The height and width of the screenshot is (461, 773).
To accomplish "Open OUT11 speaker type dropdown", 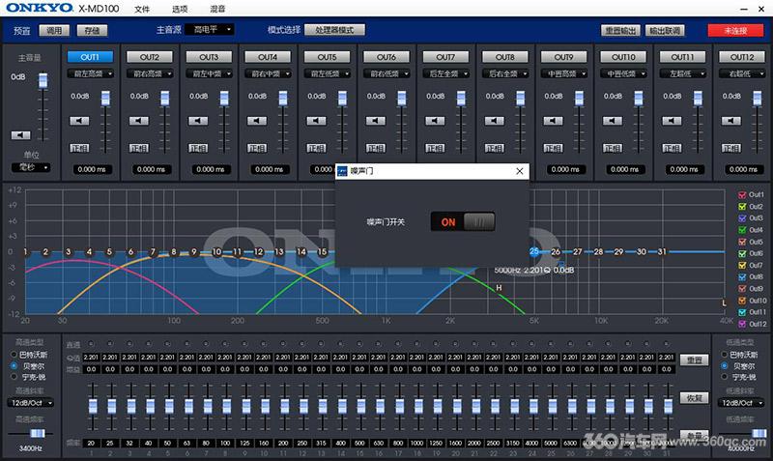I will pyautogui.click(x=683, y=74).
